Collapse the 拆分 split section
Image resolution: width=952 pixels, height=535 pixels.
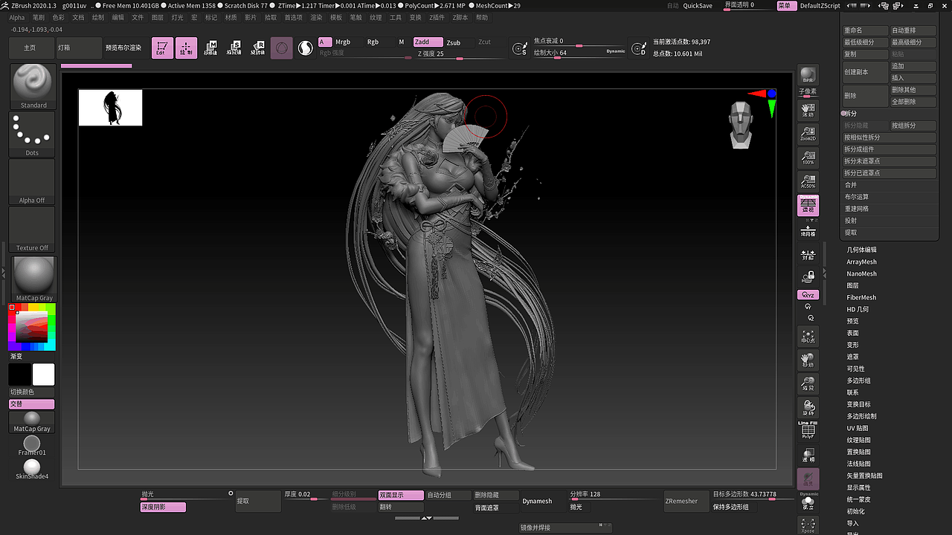pyautogui.click(x=849, y=114)
